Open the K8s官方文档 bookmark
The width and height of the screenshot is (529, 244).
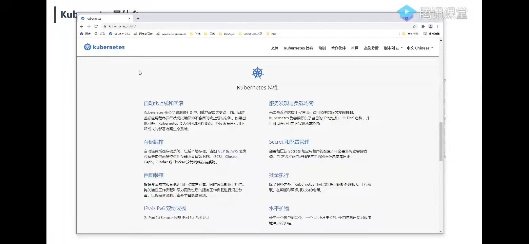point(119,34)
